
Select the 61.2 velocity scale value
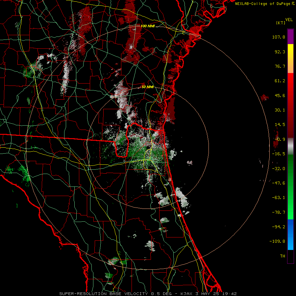pos(280,81)
